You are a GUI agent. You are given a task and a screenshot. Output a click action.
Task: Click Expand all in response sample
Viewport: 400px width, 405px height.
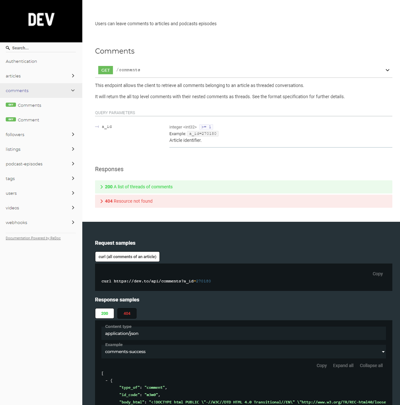343,366
